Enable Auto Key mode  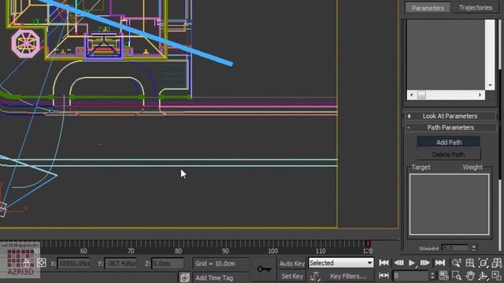pyautogui.click(x=292, y=263)
